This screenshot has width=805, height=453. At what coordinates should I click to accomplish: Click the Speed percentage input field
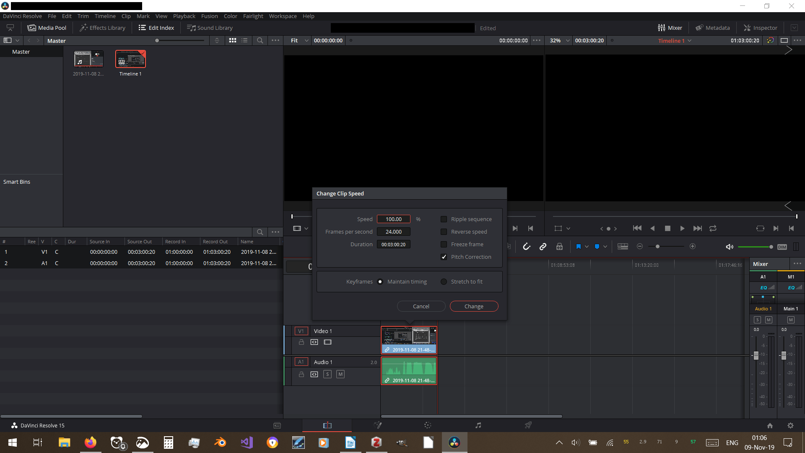click(393, 219)
